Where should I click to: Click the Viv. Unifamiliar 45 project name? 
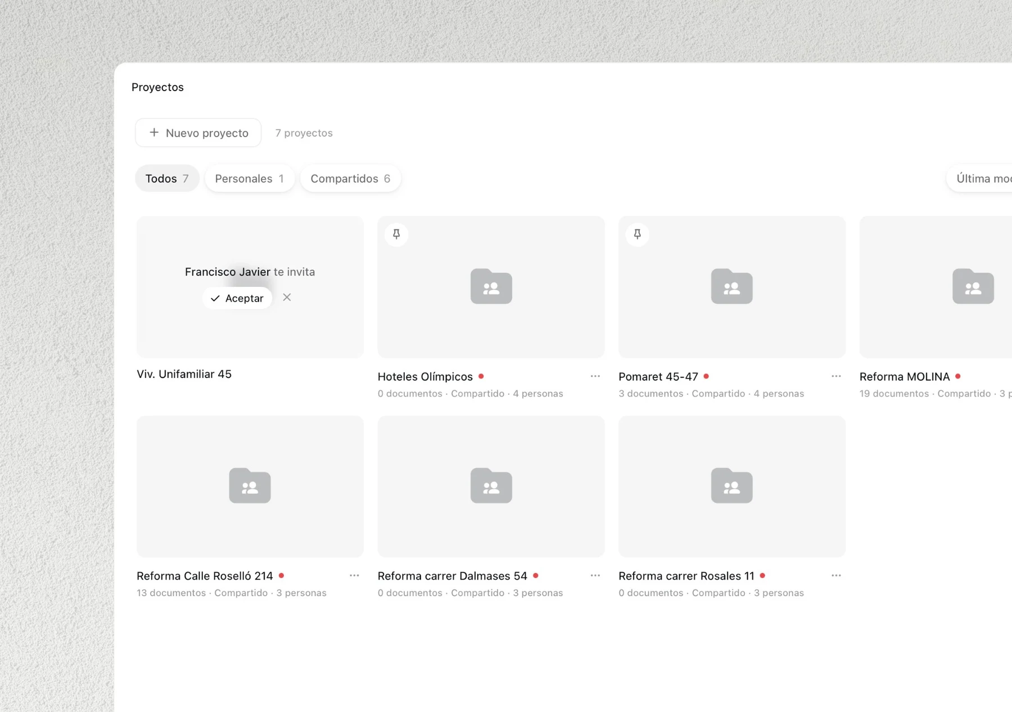pyautogui.click(x=184, y=374)
